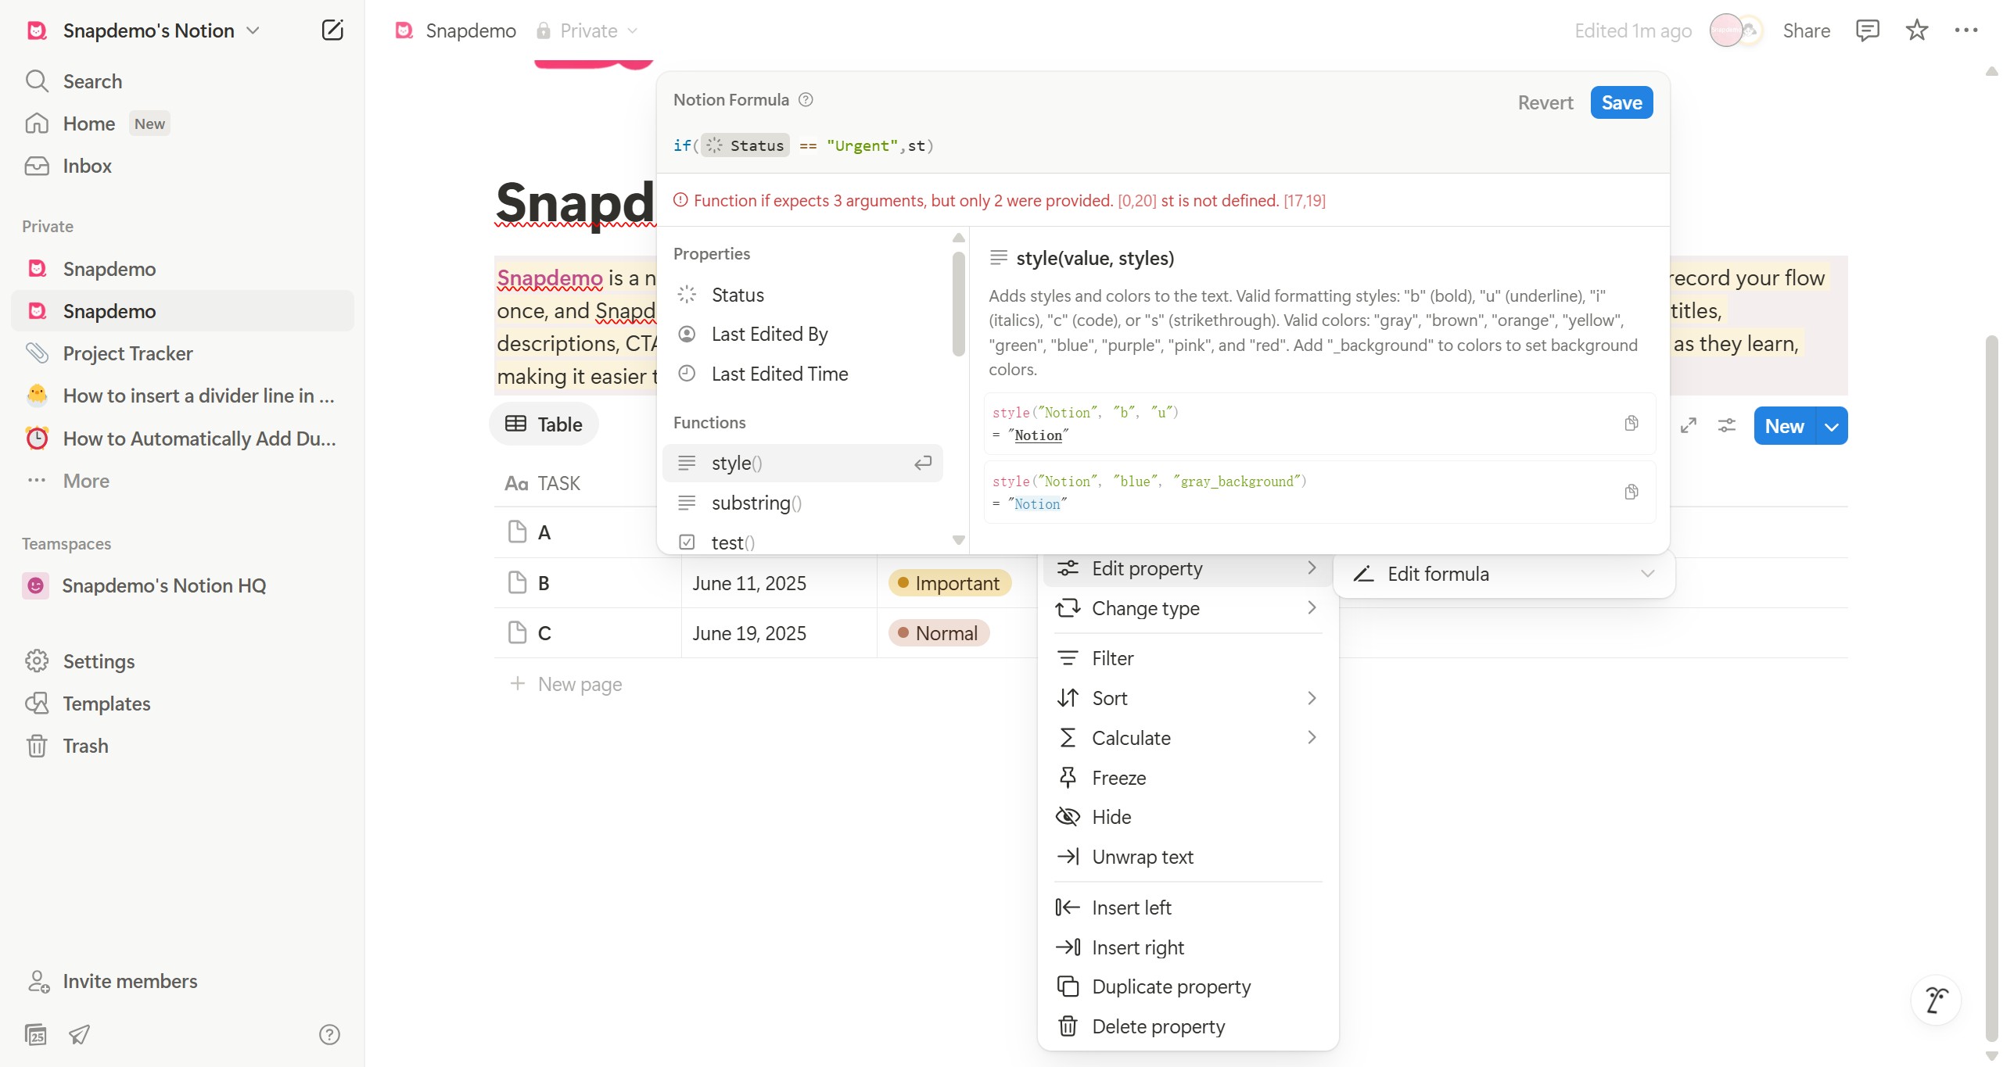Image resolution: width=2003 pixels, height=1067 pixels.
Task: Open the Private sharing dropdown
Action: tap(587, 30)
